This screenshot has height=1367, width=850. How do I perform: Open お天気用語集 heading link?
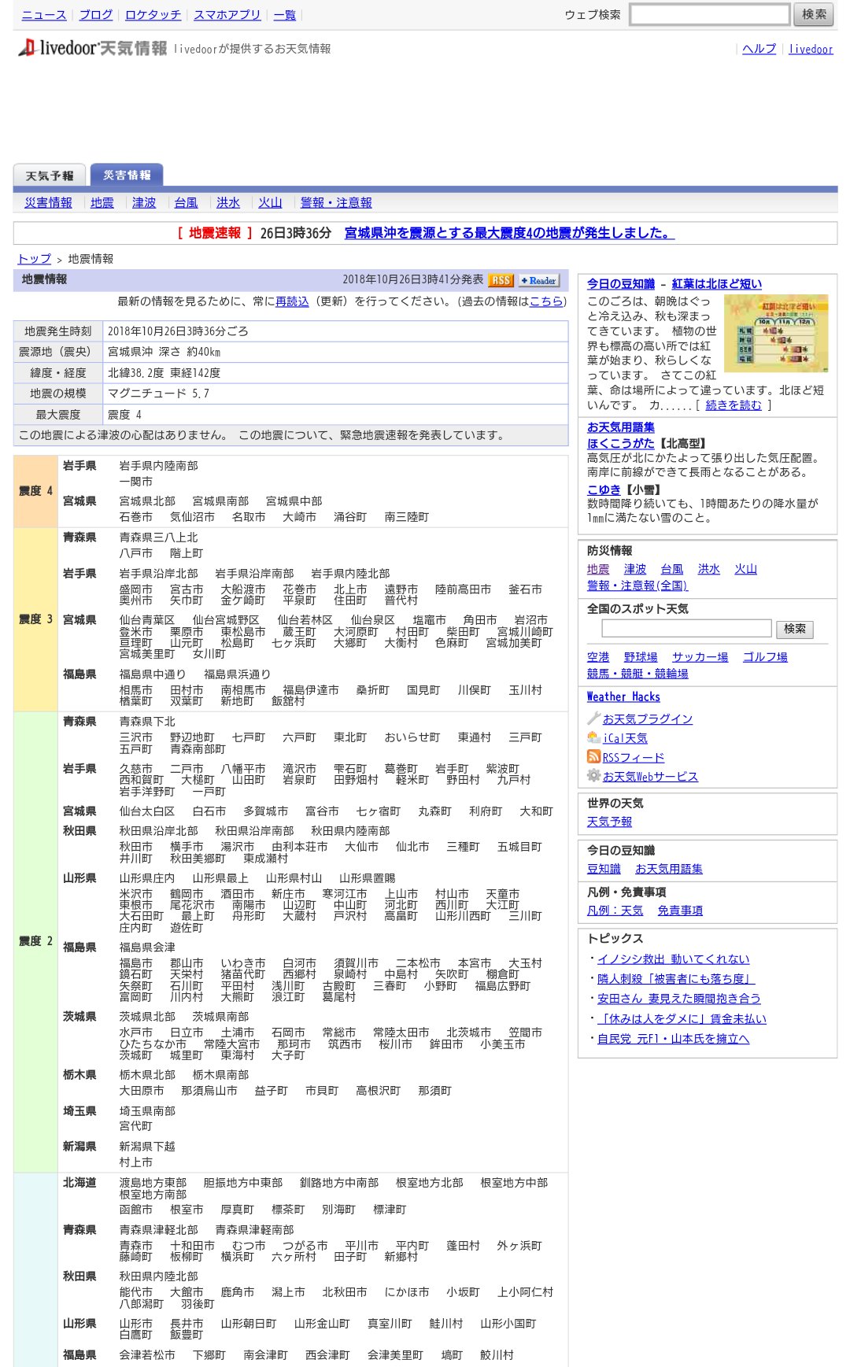click(x=621, y=427)
